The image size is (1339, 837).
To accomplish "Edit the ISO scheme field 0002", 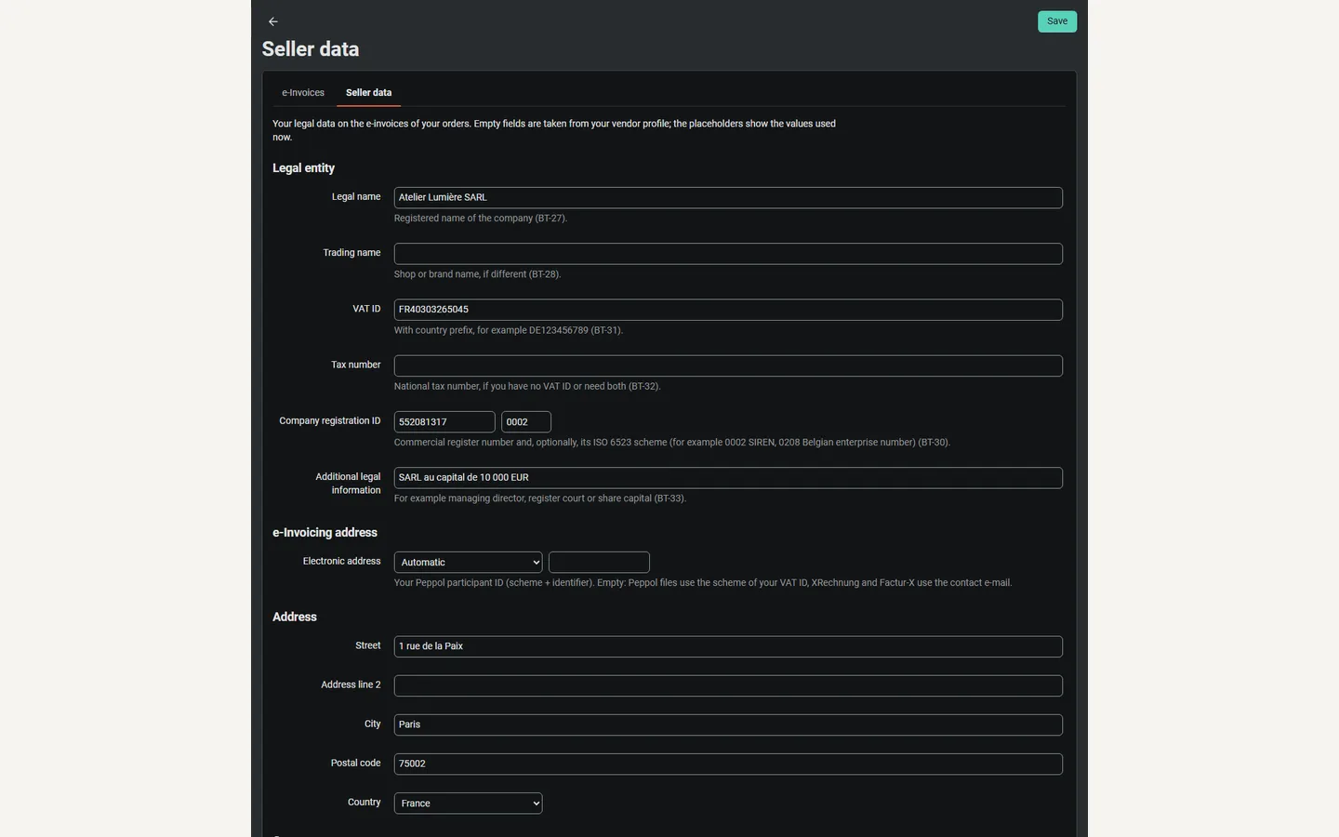I will [x=526, y=422].
